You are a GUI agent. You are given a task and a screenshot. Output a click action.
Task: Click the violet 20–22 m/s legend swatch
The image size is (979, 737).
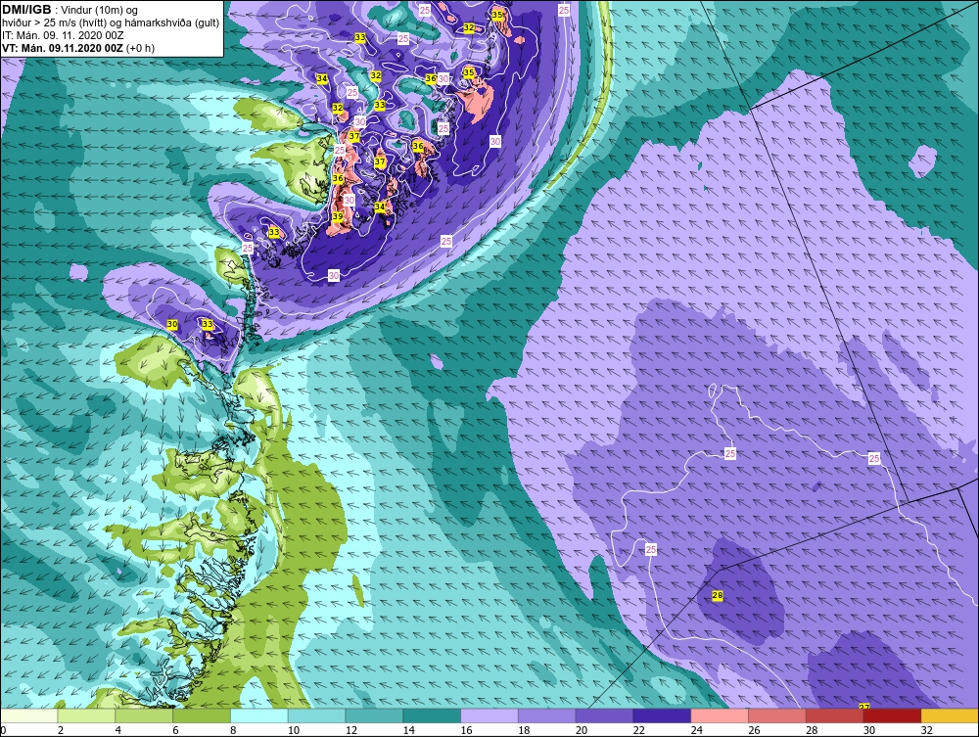pos(604,715)
